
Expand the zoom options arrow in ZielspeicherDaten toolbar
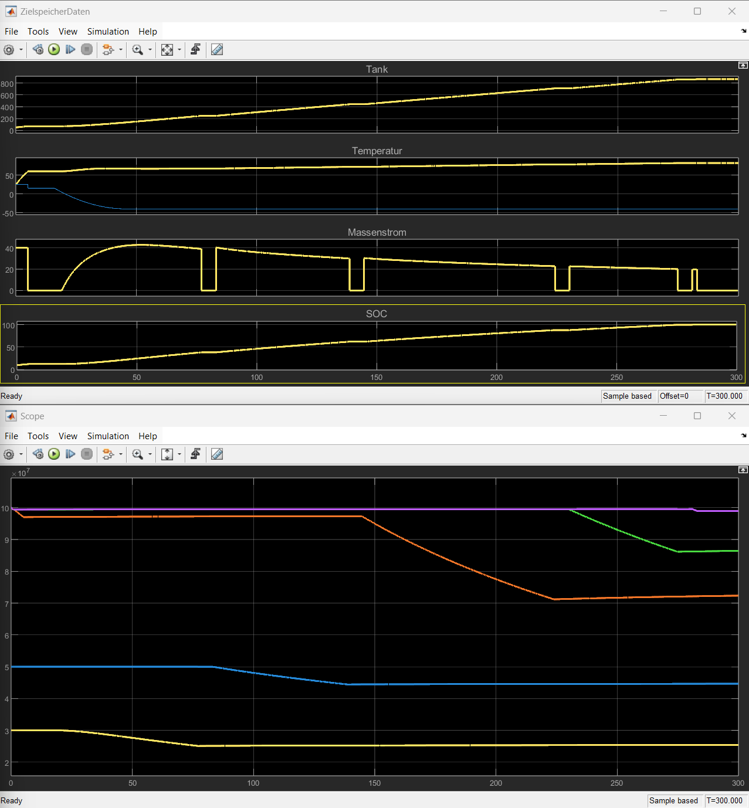150,50
